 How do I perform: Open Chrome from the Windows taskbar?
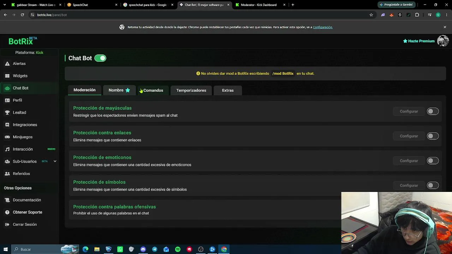224,249
